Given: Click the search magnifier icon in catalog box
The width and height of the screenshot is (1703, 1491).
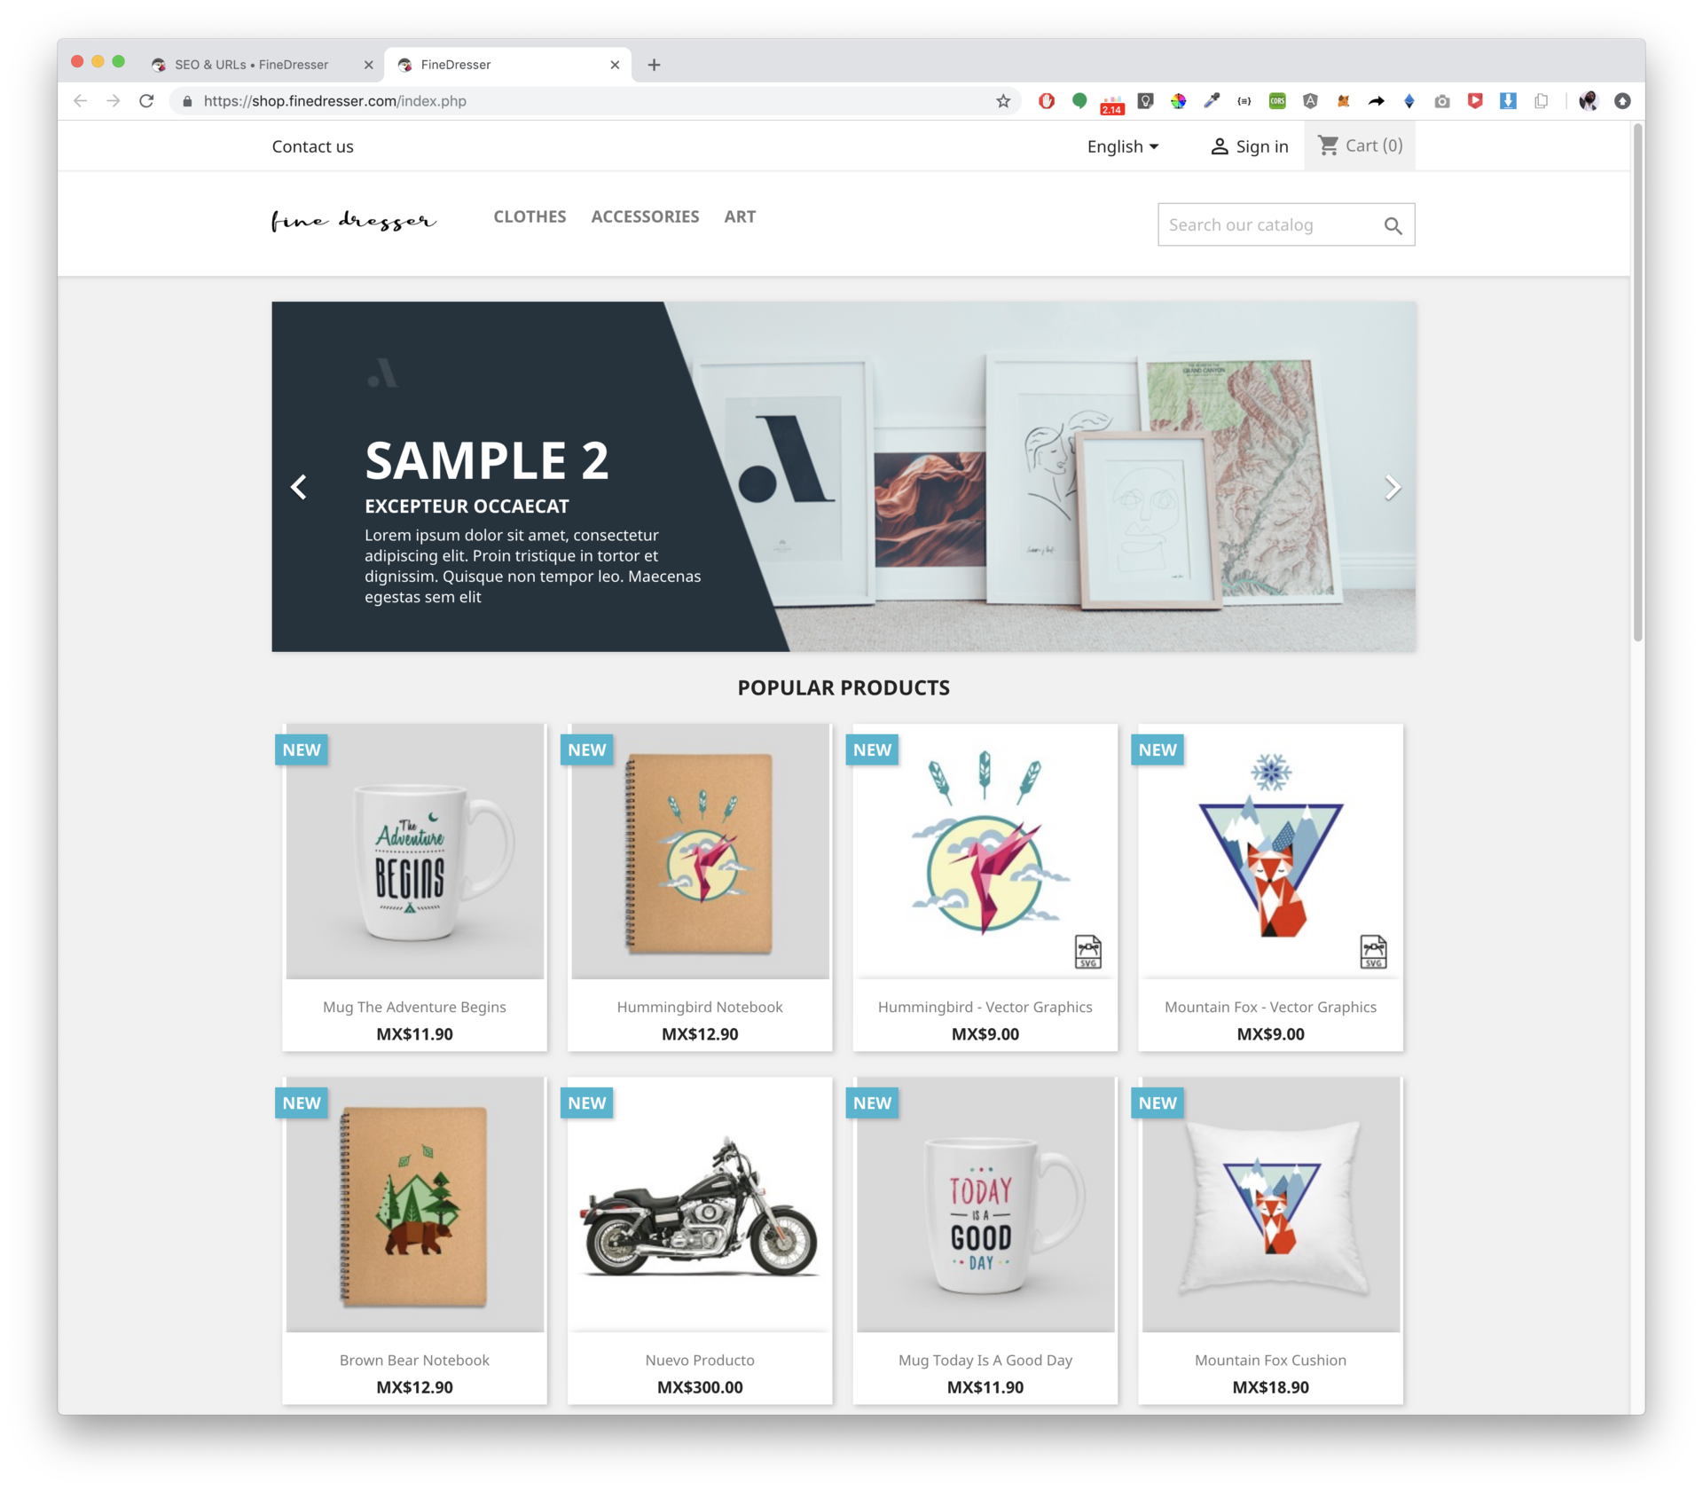Looking at the screenshot, I should [x=1393, y=226].
